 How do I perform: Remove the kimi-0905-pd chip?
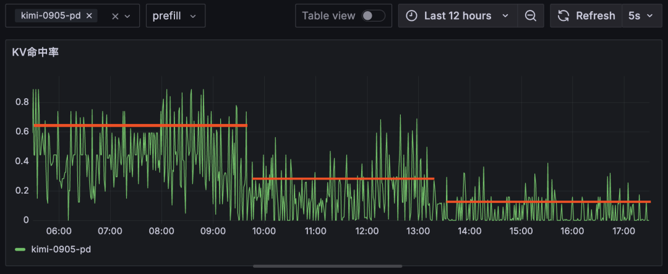coord(89,16)
